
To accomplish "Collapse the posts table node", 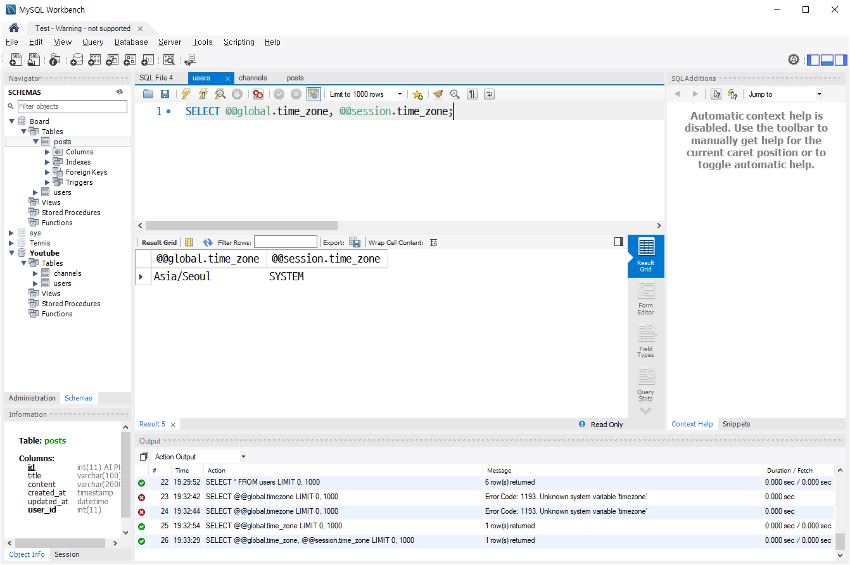I will pos(36,142).
